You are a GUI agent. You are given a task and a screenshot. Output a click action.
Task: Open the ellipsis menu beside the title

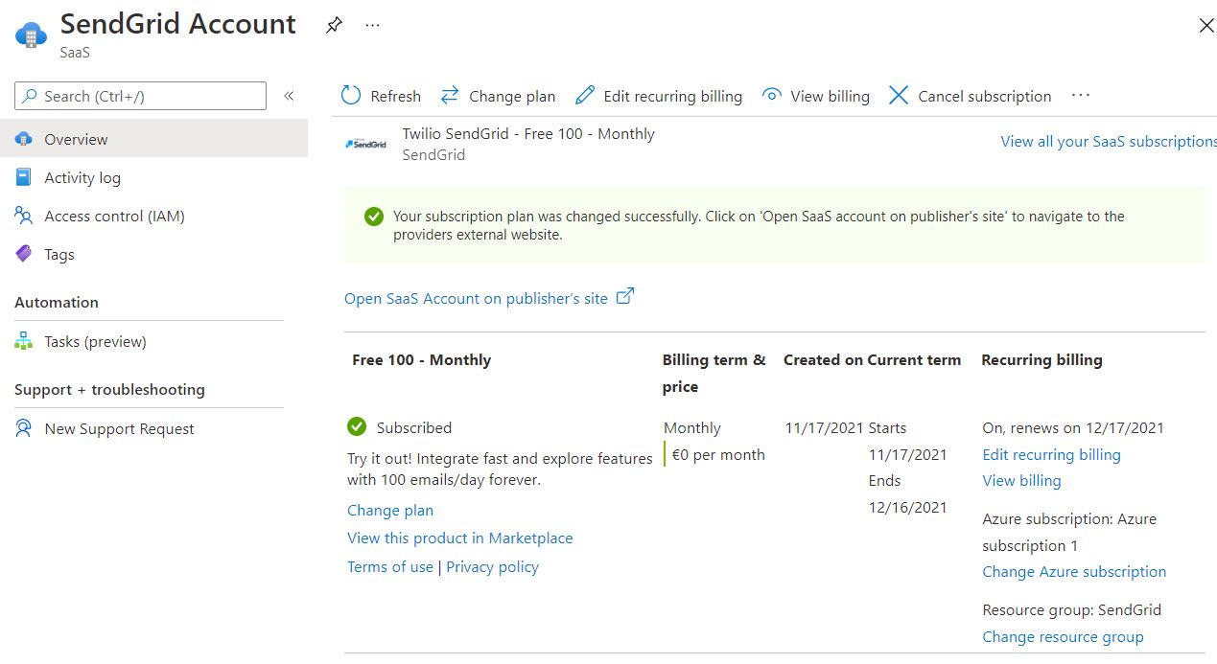click(372, 26)
